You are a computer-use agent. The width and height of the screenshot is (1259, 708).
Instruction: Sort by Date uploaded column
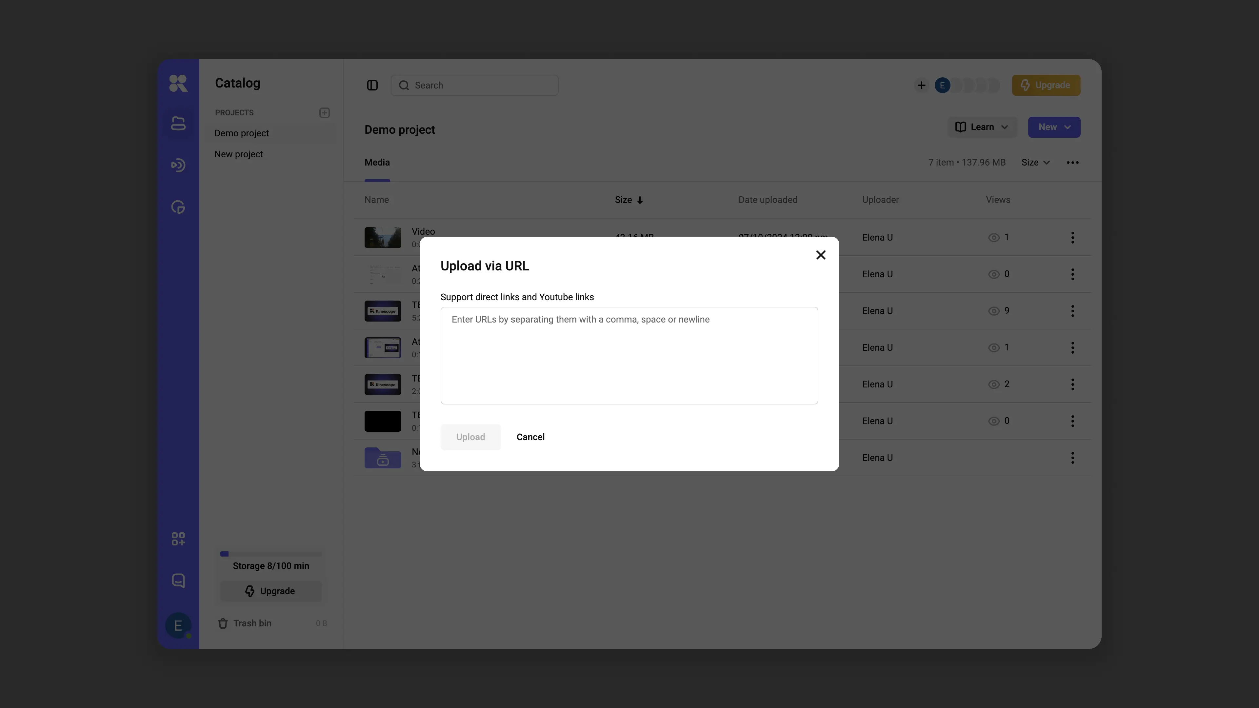[x=767, y=200]
